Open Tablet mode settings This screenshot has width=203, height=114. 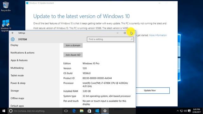pyautogui.click(x=17, y=75)
